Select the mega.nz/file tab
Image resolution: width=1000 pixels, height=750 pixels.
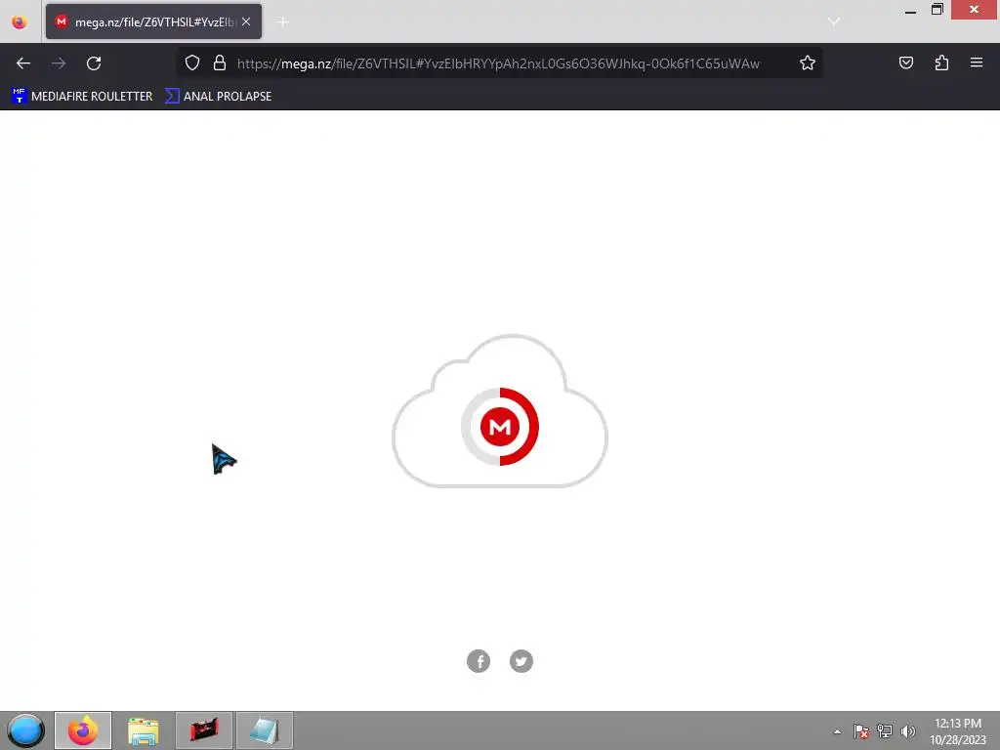pyautogui.click(x=153, y=21)
